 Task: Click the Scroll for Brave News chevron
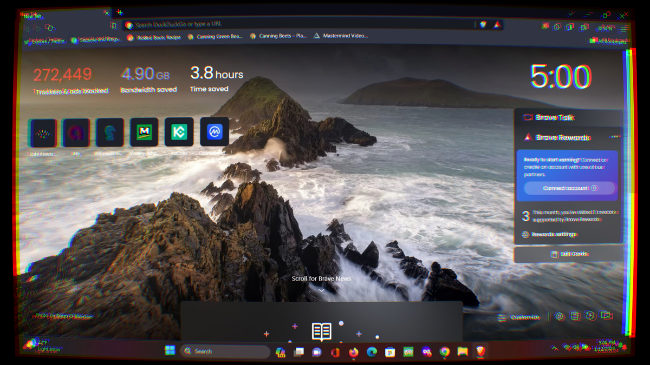[321, 290]
